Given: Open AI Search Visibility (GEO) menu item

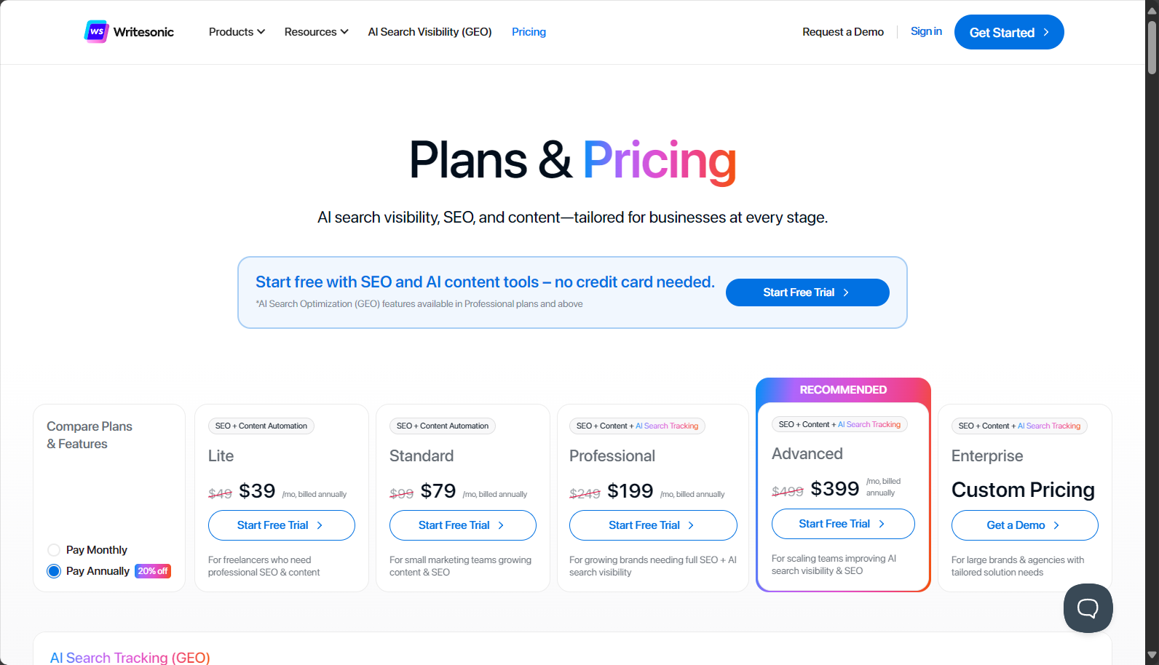Looking at the screenshot, I should pyautogui.click(x=430, y=32).
